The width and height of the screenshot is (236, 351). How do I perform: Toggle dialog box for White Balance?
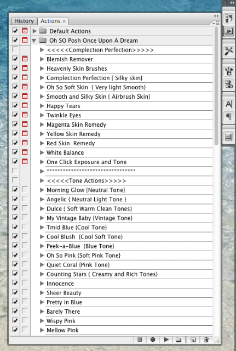[25, 152]
